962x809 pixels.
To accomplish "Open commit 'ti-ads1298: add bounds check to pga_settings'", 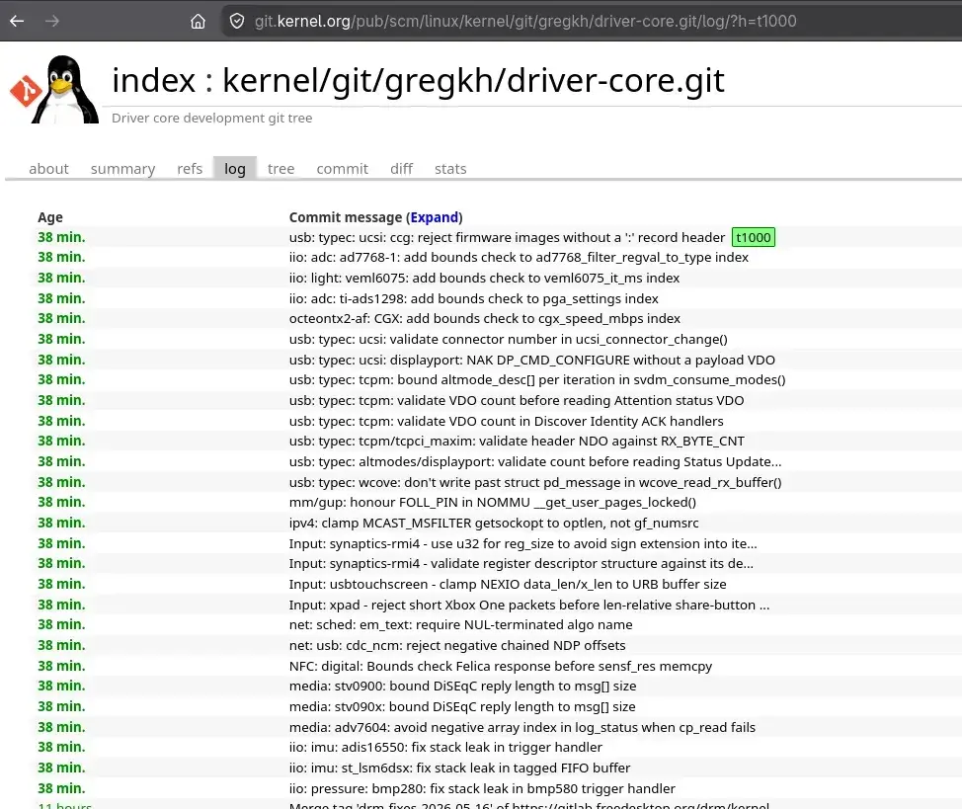I will pos(474,299).
